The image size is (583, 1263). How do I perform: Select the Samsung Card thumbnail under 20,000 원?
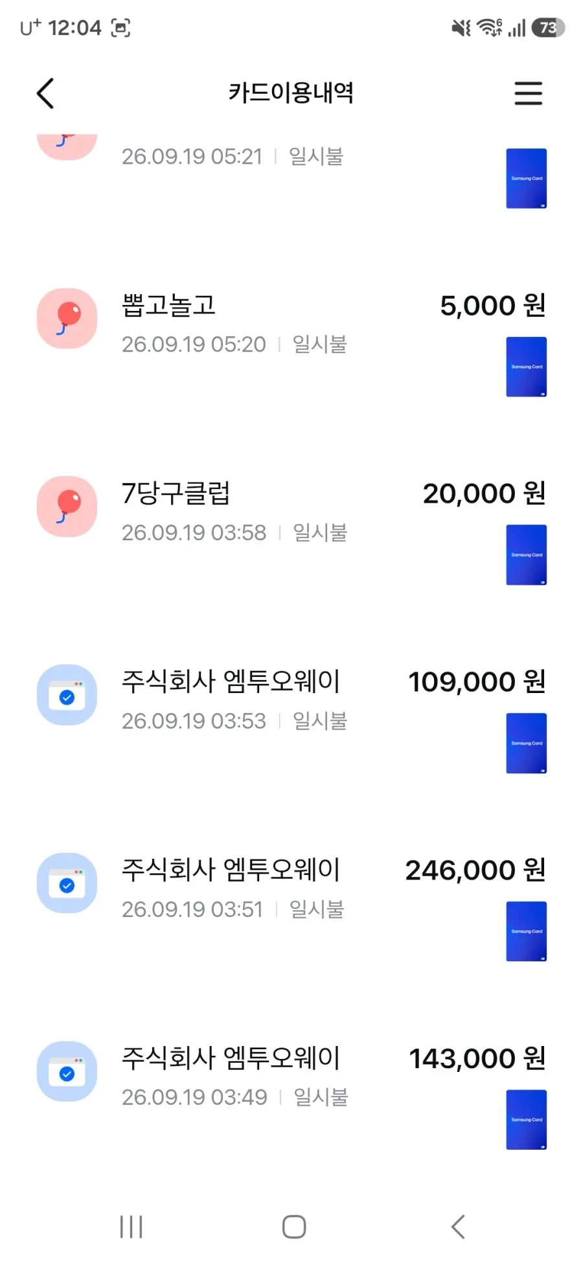[x=526, y=555]
